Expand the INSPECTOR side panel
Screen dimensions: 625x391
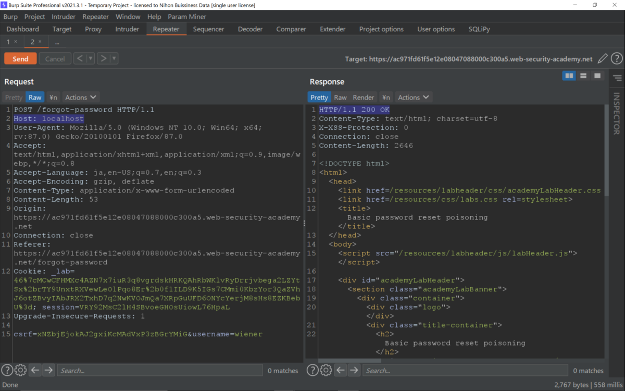617,113
